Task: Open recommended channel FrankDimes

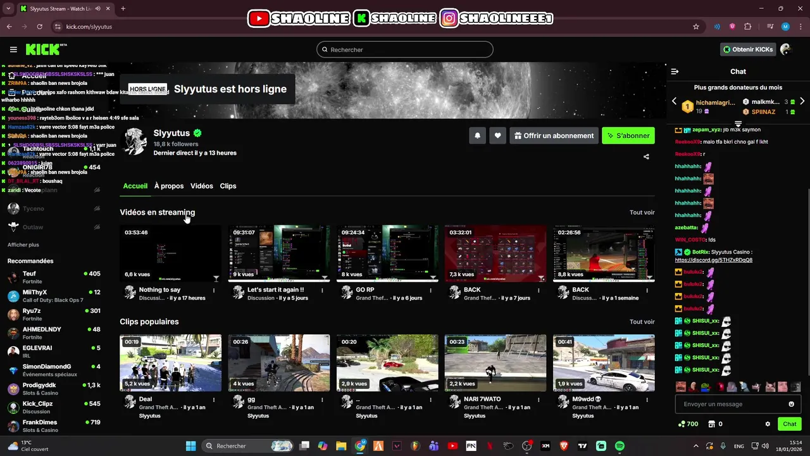Action: (54, 426)
